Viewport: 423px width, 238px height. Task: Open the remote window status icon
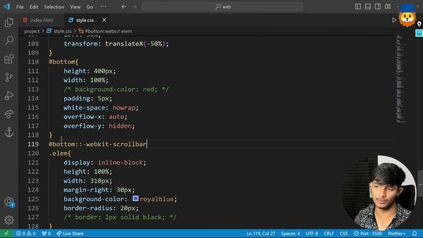[6, 233]
